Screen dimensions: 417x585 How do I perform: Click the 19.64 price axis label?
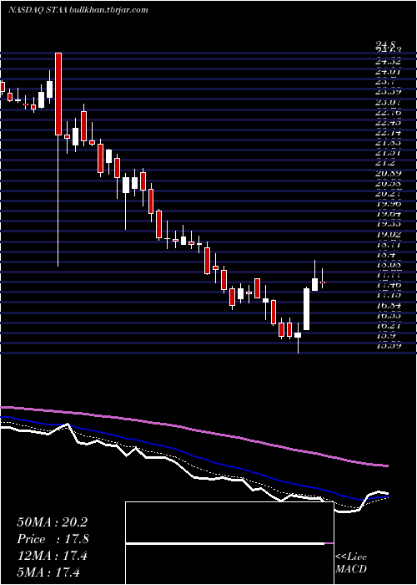[x=388, y=214]
